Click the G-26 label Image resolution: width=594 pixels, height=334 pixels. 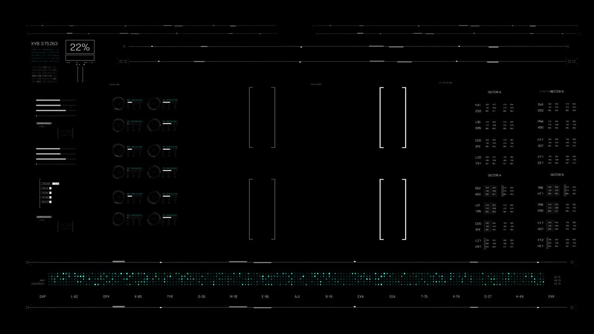[201, 296]
